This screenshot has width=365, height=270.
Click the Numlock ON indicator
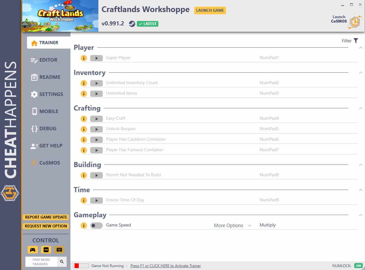point(358,266)
